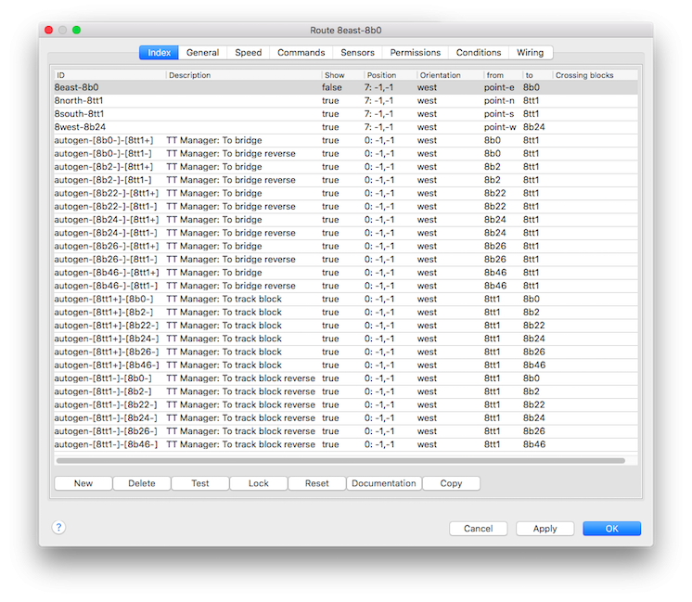692x602 pixels.
Task: Click the Documentation button
Action: tap(384, 483)
